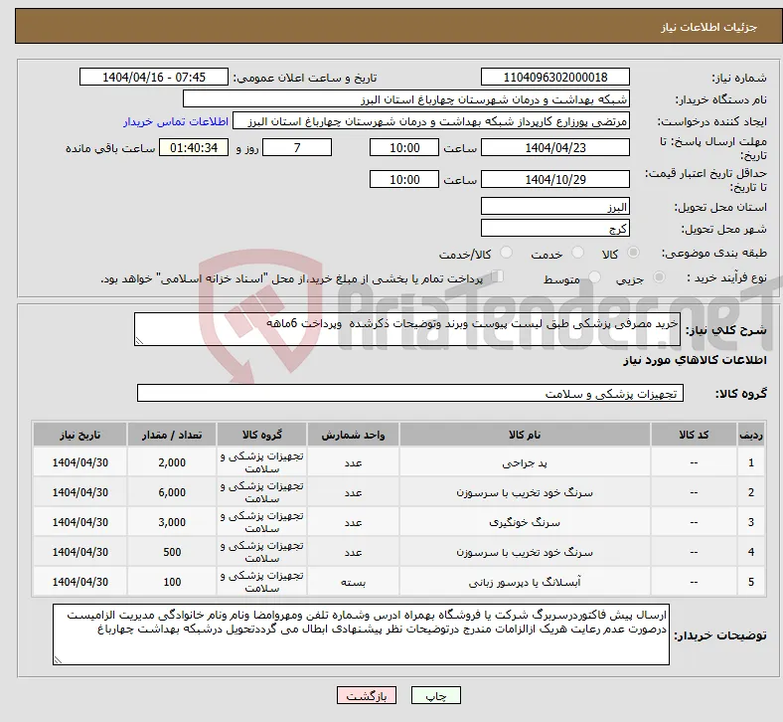Click unit cell بسته in row 5
The width and height of the screenshot is (783, 722).
(353, 582)
